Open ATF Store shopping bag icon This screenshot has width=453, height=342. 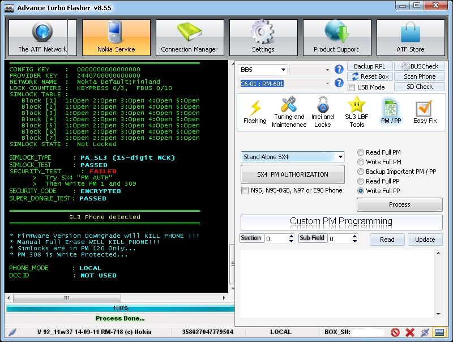click(410, 33)
